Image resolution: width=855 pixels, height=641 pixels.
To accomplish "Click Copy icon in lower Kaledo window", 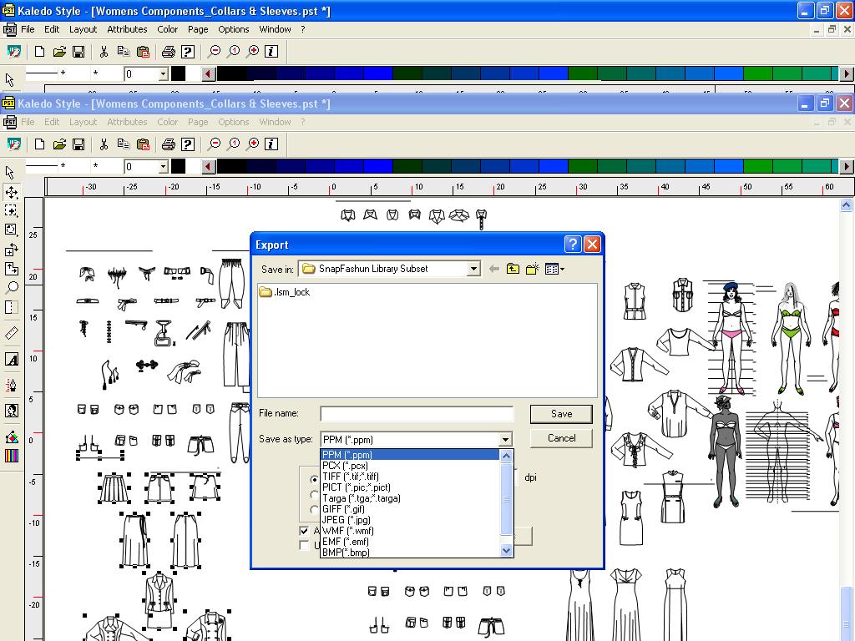I will [124, 144].
